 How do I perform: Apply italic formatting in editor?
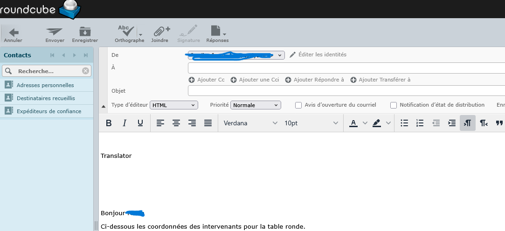(x=125, y=123)
